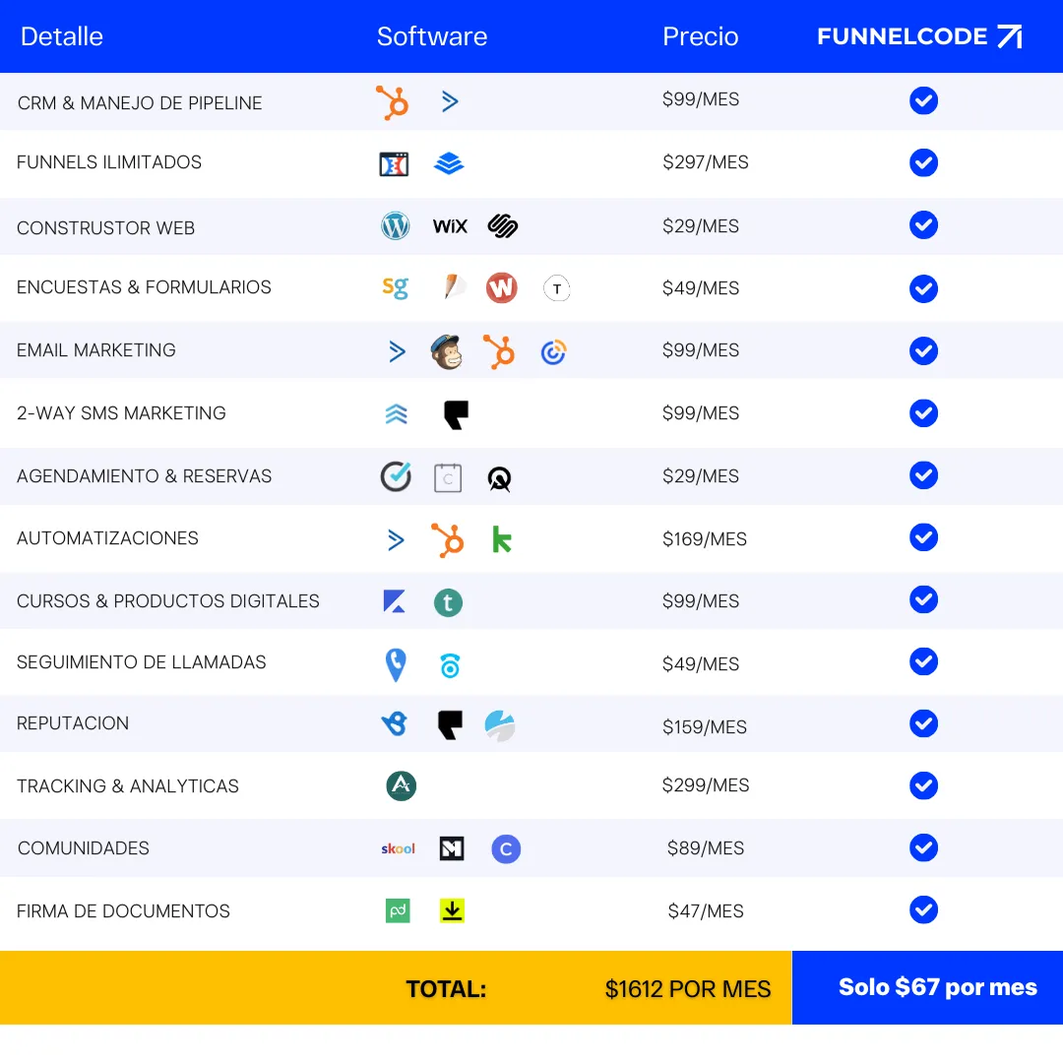1063x1063 pixels.
Task: Click the Mailchimp monkey logo icon
Action: pyautogui.click(x=447, y=351)
